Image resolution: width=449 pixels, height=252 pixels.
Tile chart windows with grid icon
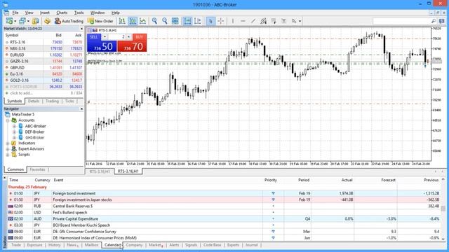pyautogui.click(x=175, y=21)
